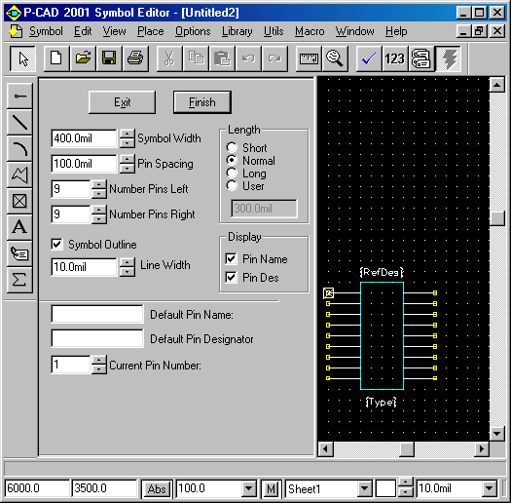This screenshot has width=511, height=503.
Task: Open the 100.0 grid dropdown
Action: 248,488
